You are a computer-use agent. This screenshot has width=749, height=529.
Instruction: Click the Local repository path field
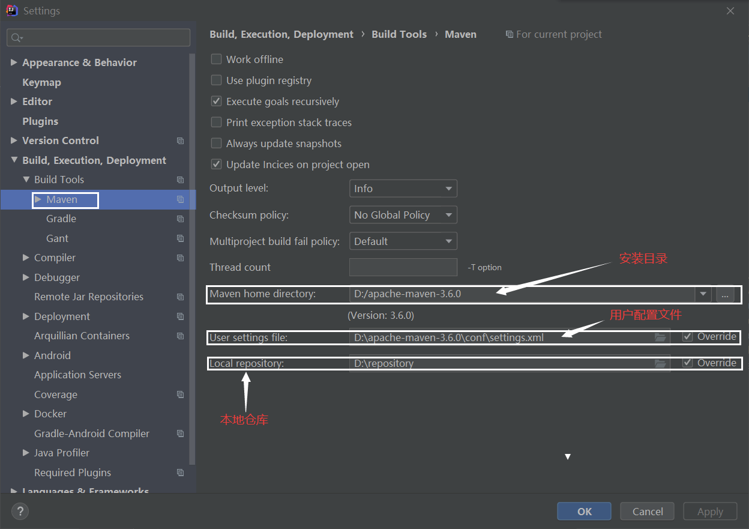(510, 363)
